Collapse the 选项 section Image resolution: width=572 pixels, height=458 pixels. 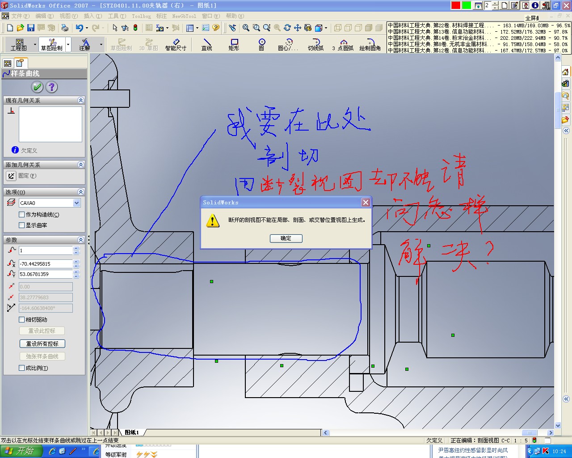coord(81,192)
